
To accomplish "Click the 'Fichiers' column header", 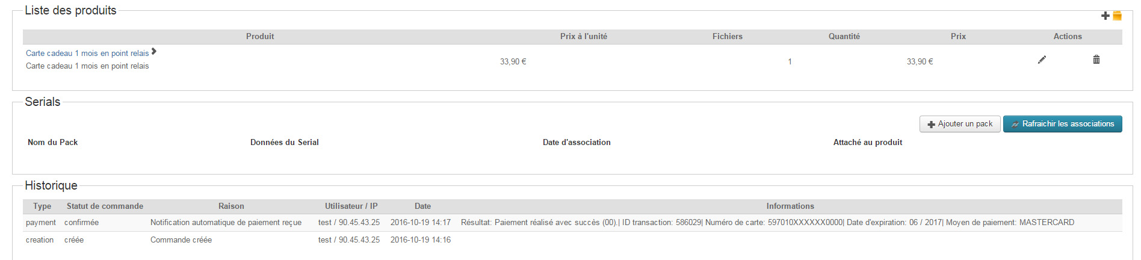I will pyautogui.click(x=727, y=37).
